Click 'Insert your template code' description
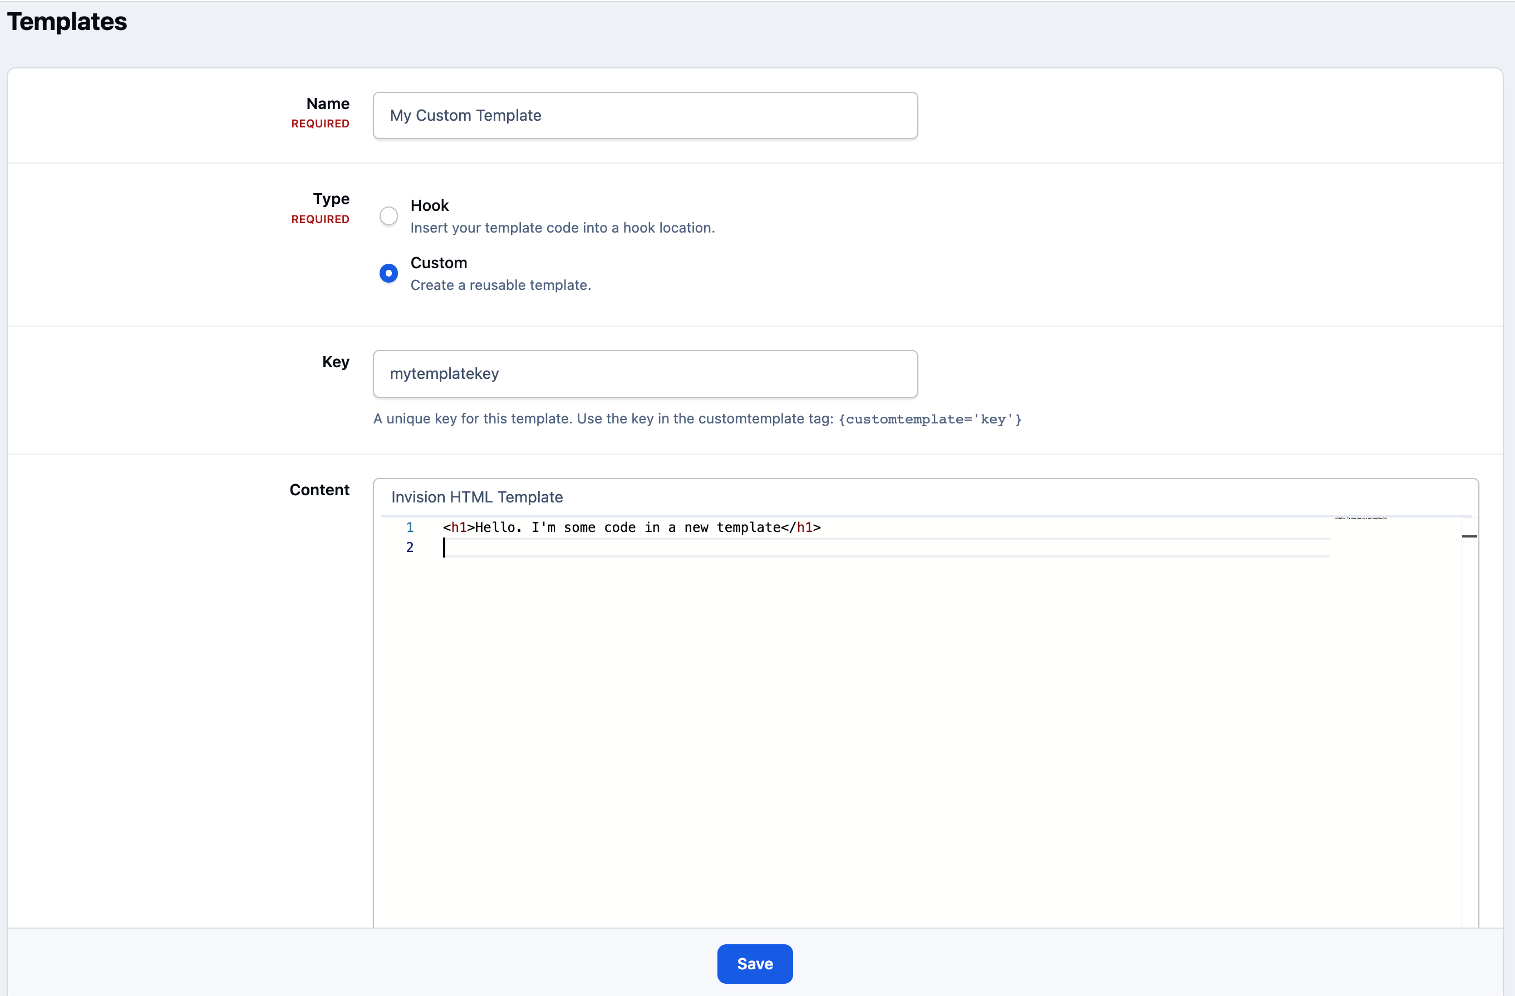 coord(562,228)
